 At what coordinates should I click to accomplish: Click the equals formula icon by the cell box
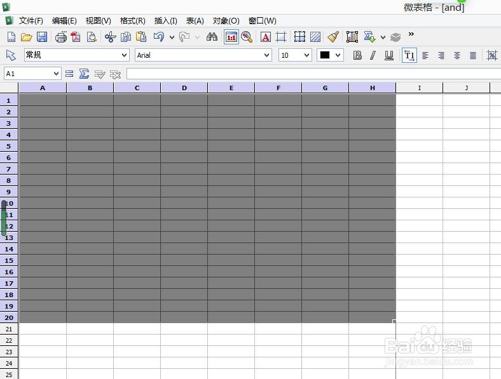(x=69, y=74)
